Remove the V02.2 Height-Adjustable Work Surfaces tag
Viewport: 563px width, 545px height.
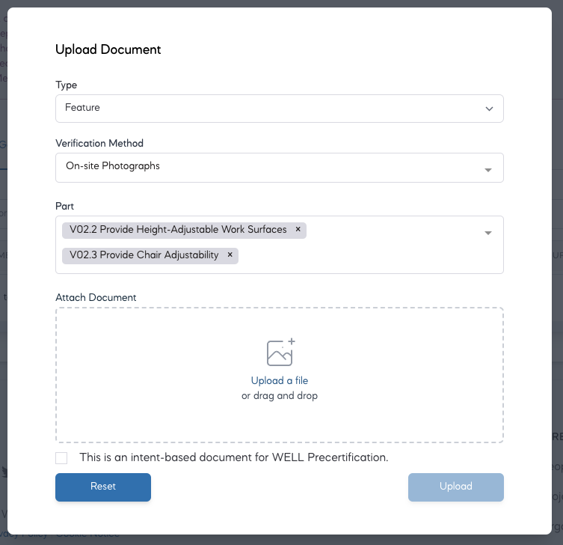coord(298,229)
